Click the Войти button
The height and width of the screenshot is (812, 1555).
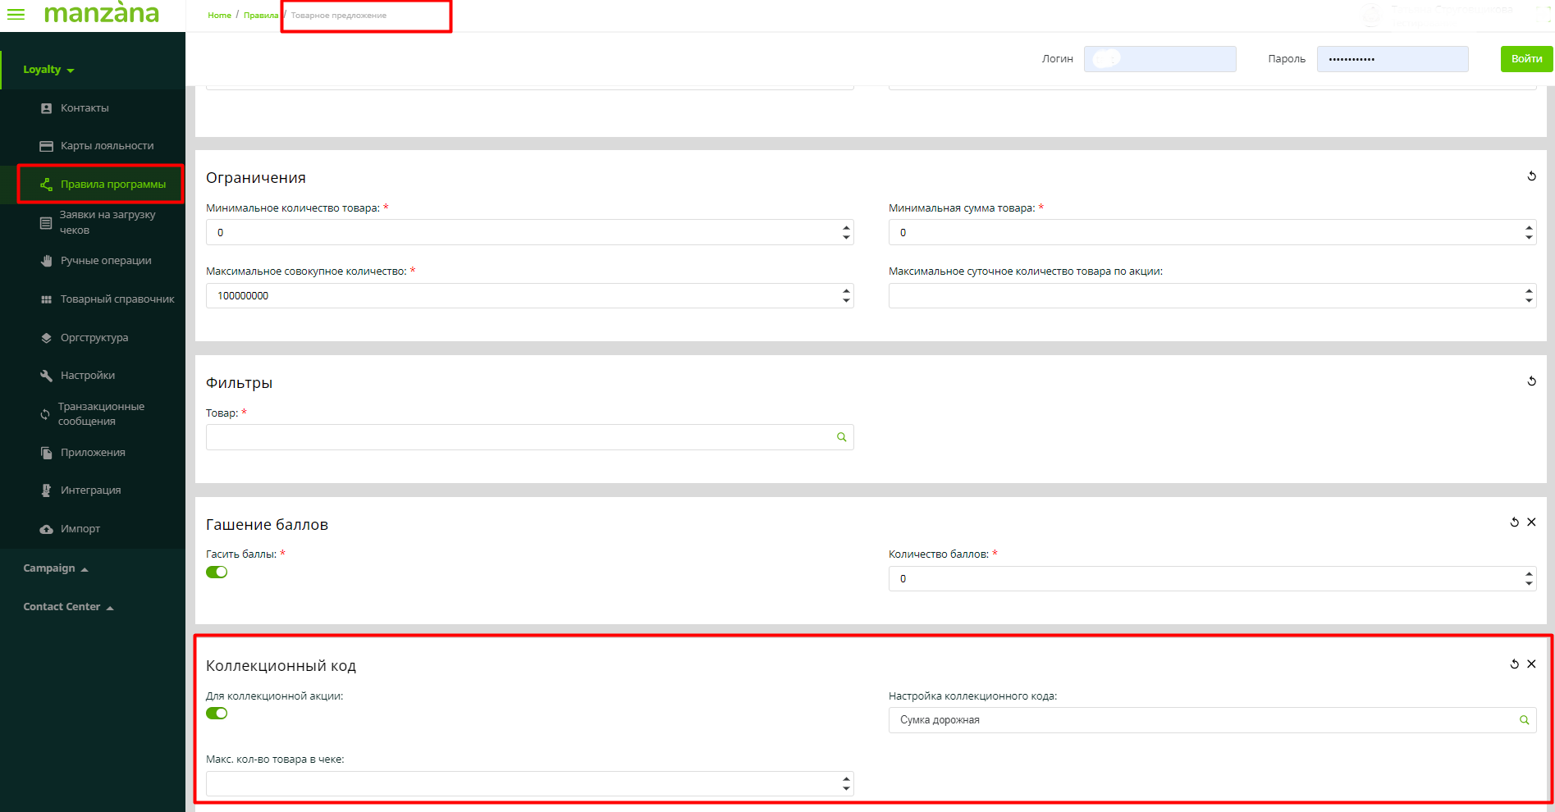coord(1526,59)
